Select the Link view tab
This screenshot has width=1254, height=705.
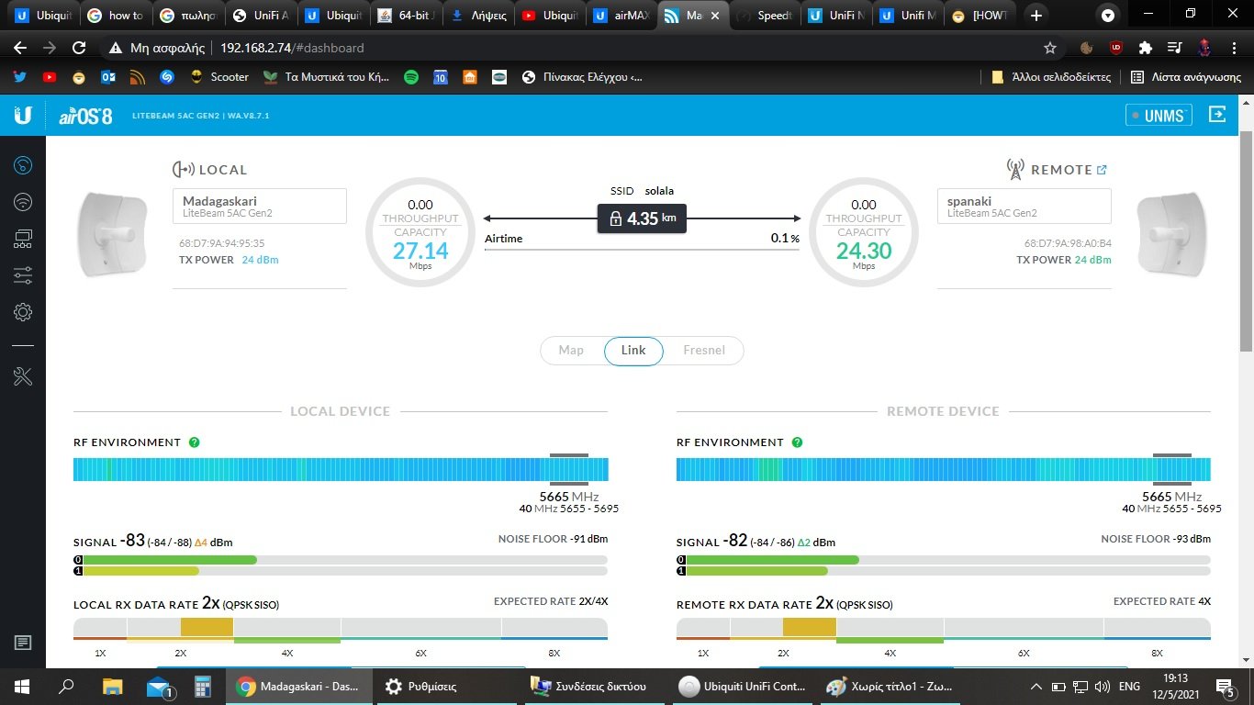633,351
